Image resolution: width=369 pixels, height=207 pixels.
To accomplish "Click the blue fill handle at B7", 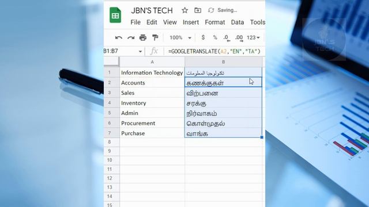I will (x=262, y=137).
